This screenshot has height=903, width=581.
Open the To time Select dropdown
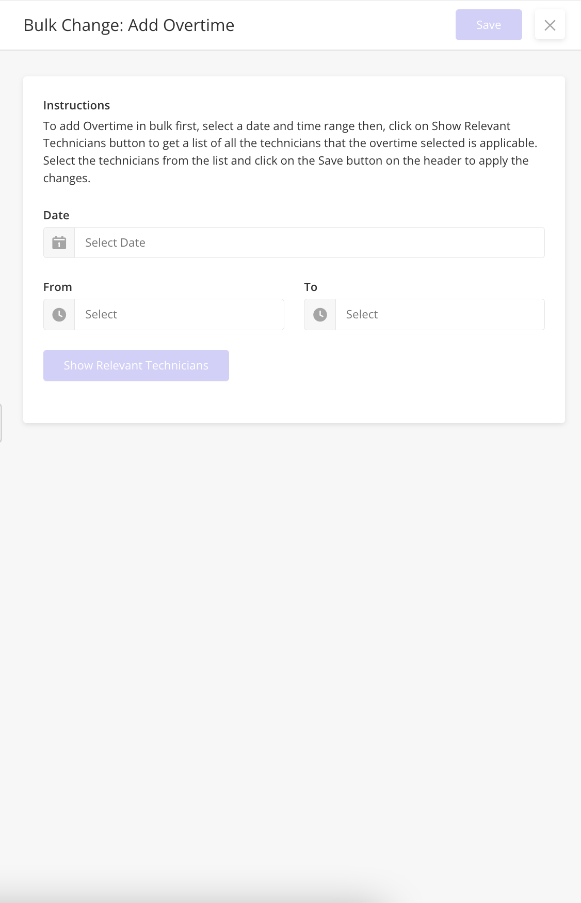440,314
